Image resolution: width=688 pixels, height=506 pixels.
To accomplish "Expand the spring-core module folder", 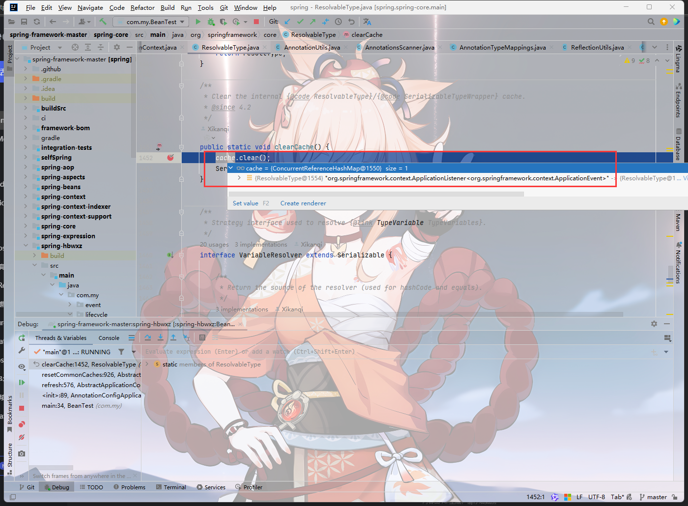I will click(x=26, y=226).
